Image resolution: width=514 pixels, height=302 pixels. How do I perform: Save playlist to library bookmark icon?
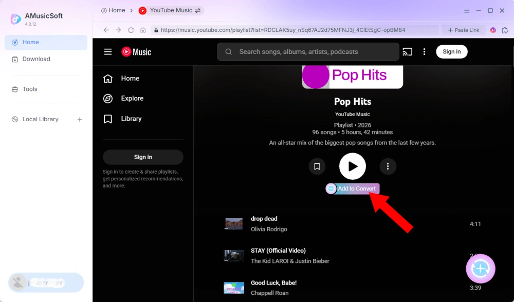click(317, 166)
